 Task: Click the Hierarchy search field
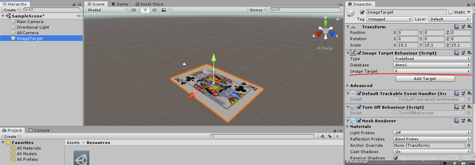pyautogui.click(x=52, y=10)
